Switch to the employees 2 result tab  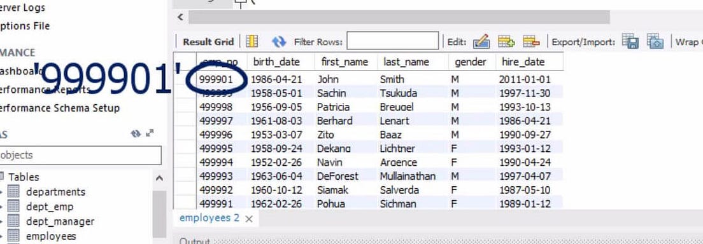coord(209,218)
